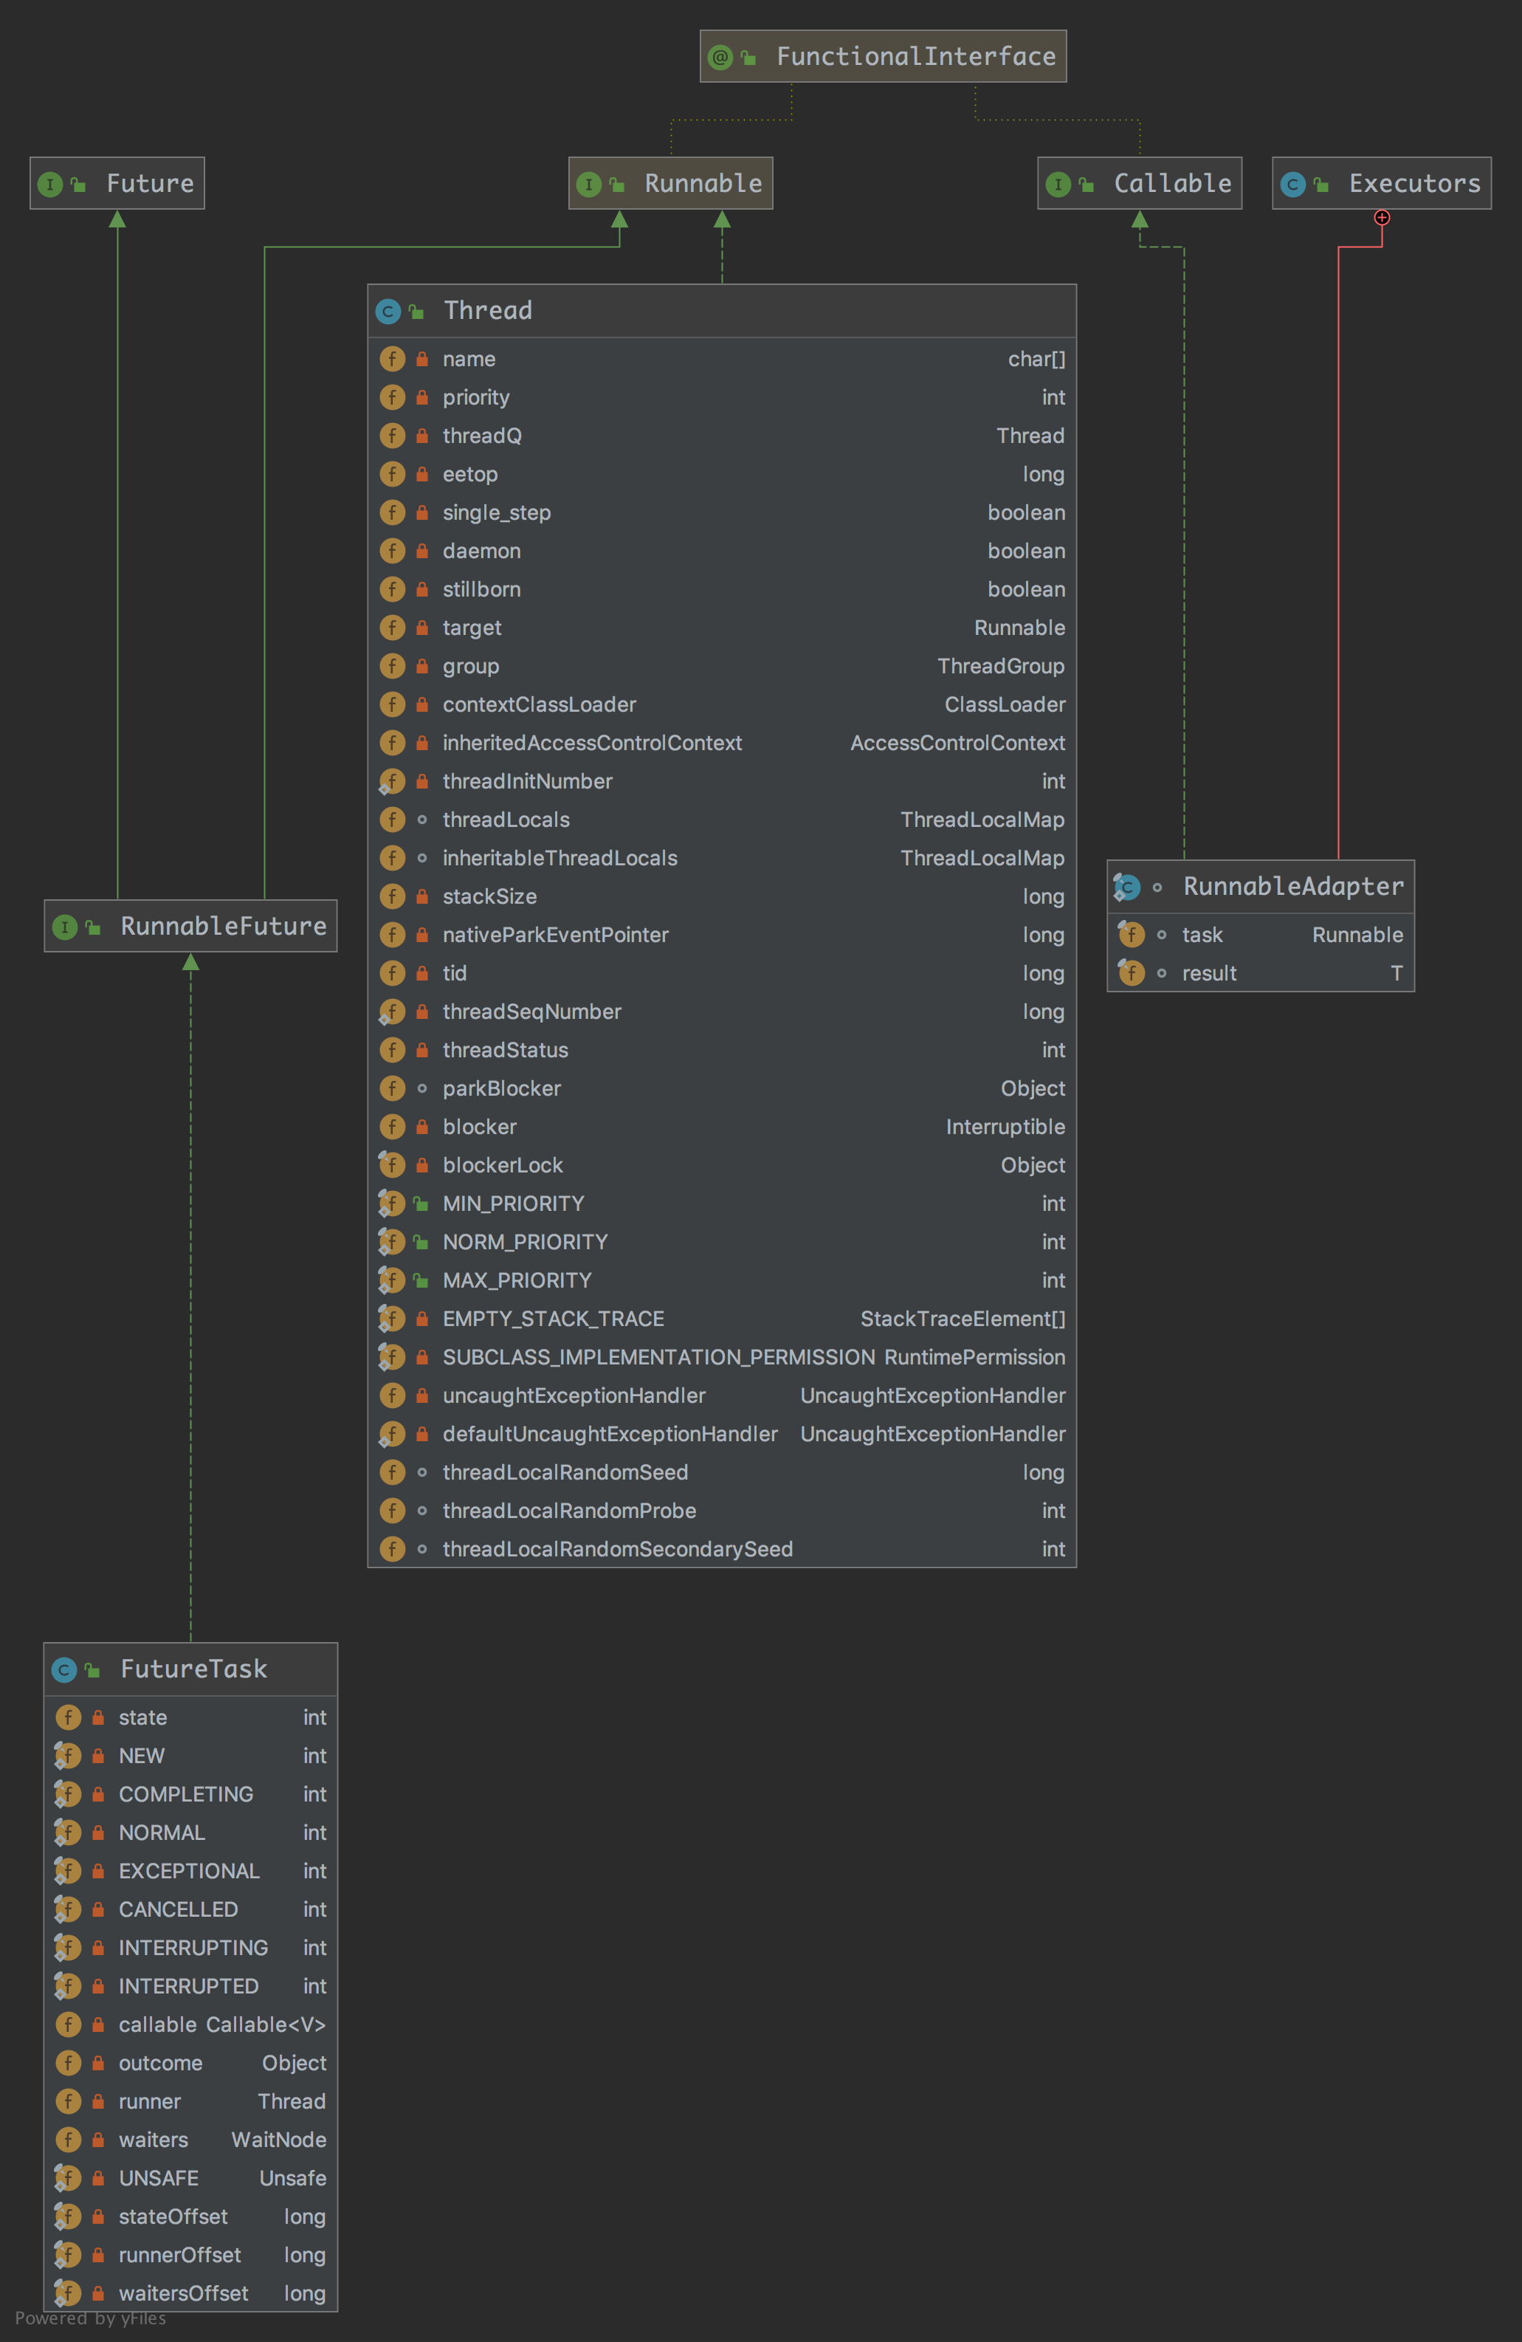Click the interface icon beside RunnableFuture

click(x=65, y=927)
